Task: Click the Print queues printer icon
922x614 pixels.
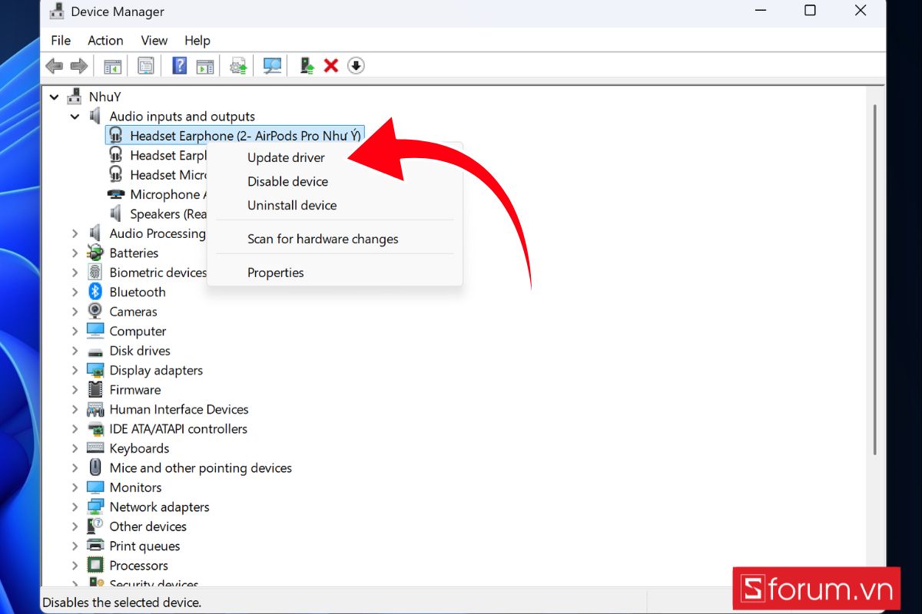Action: (95, 546)
